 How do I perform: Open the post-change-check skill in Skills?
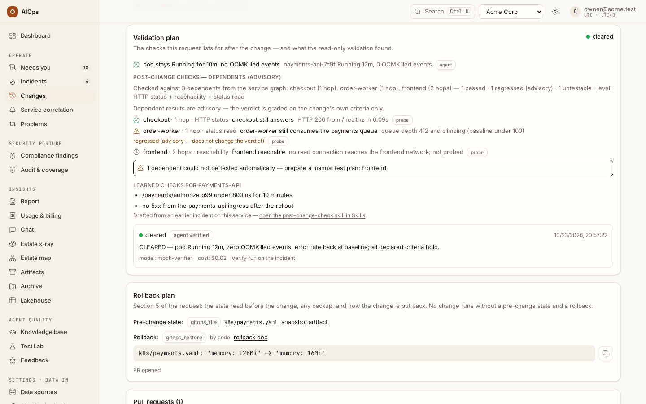pos(312,215)
